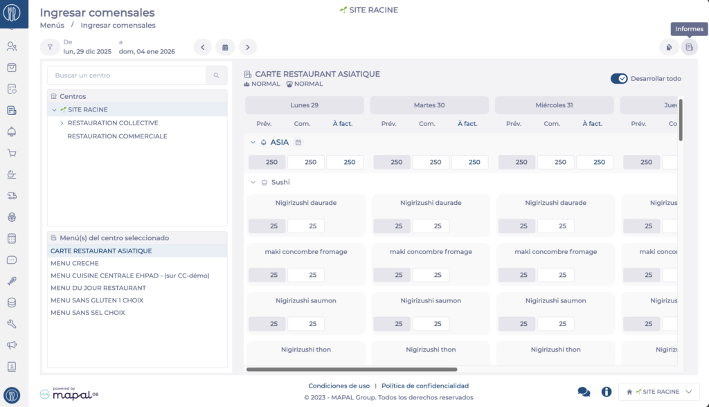
Task: Click the copy documents icon beside Informes
Action: click(669, 47)
